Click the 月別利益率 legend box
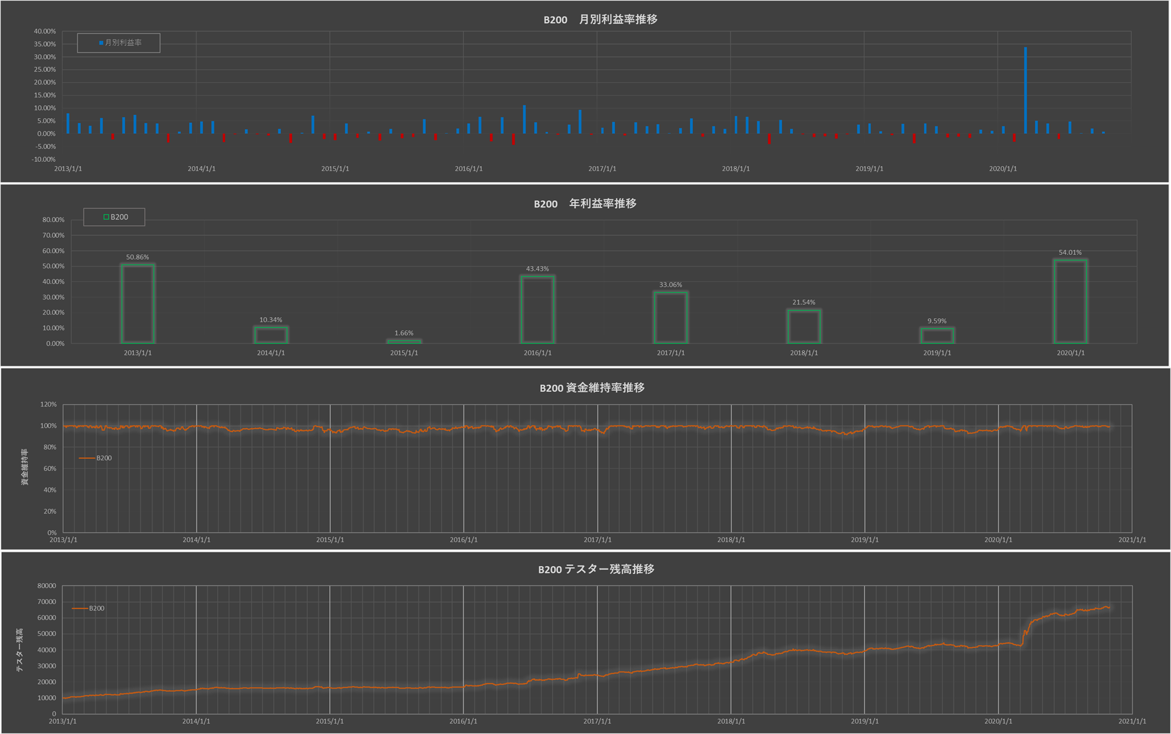 click(119, 43)
